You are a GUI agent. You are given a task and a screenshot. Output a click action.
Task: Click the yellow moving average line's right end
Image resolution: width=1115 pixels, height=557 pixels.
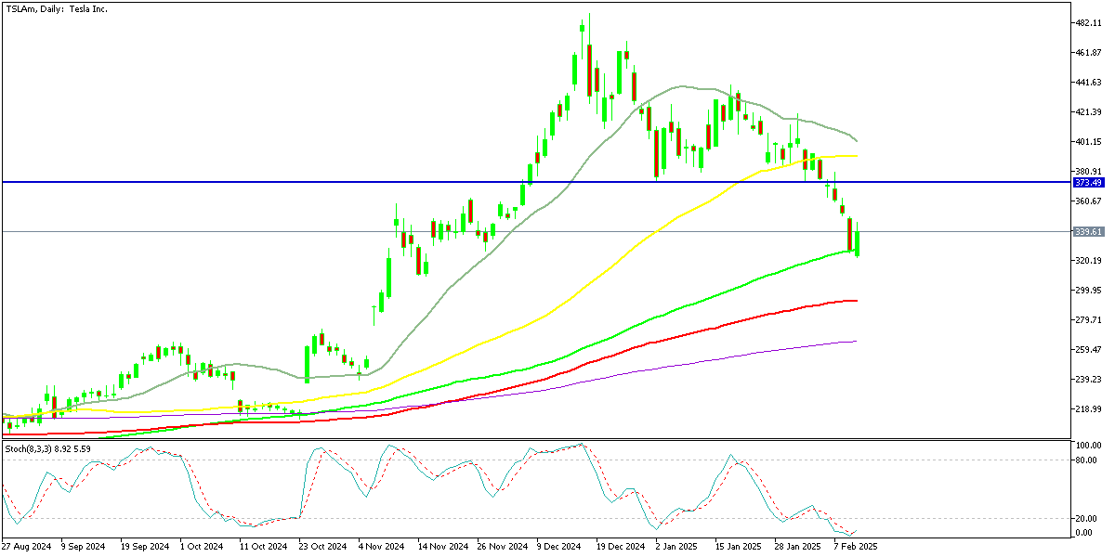(x=853, y=156)
